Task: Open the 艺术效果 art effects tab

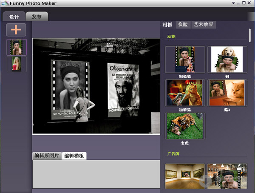Action: tap(204, 25)
